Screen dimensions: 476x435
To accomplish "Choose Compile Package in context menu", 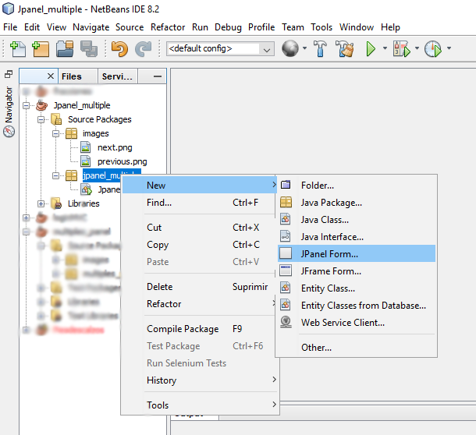I will [200, 329].
